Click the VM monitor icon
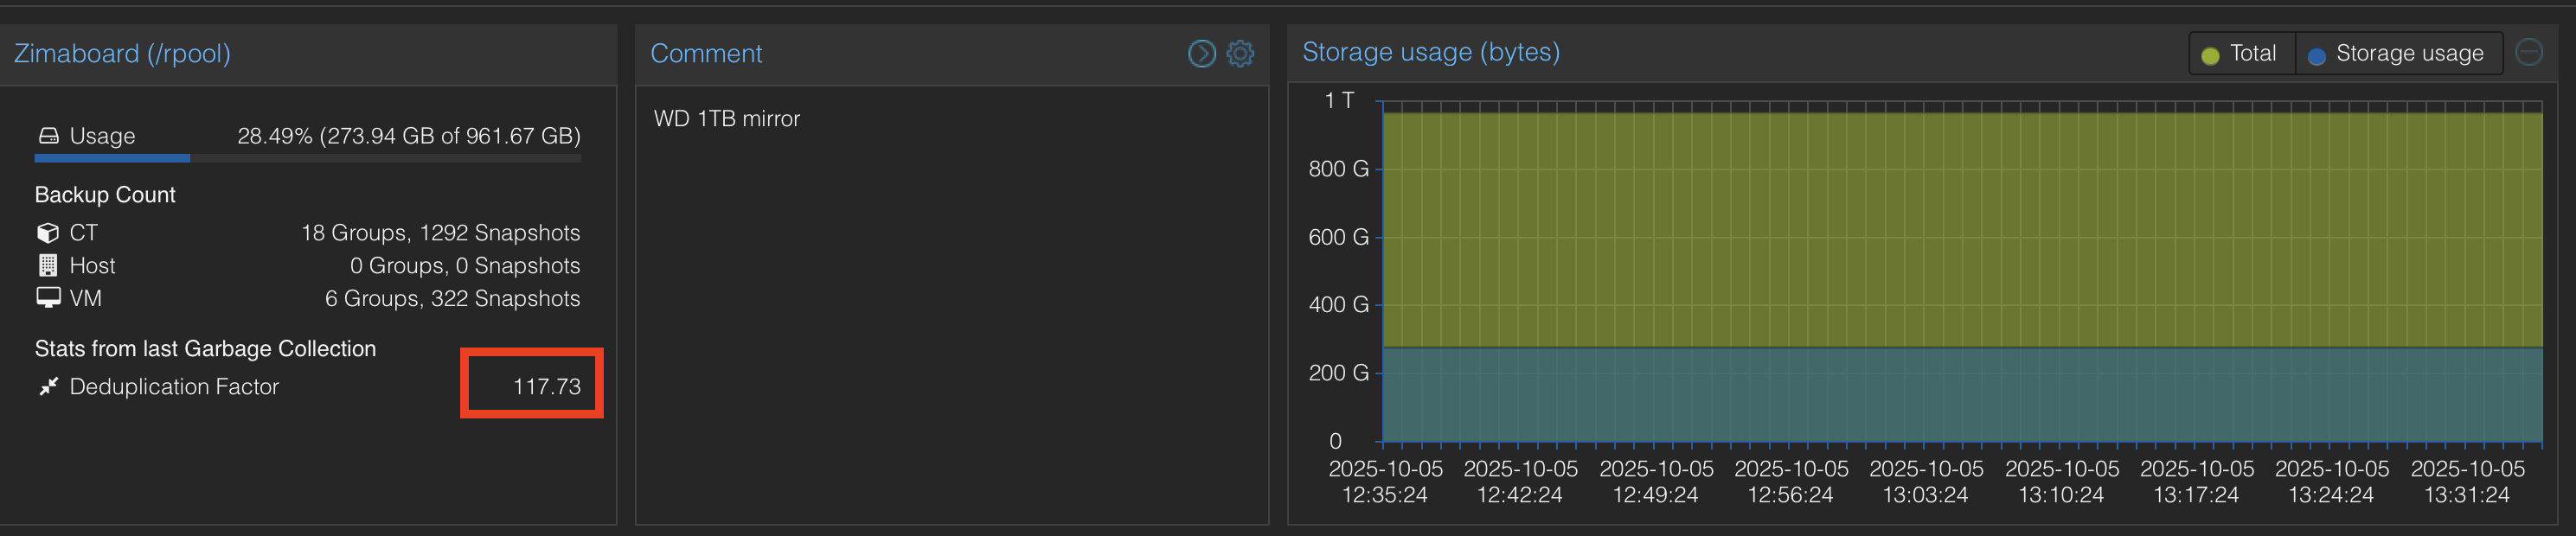 48,298
